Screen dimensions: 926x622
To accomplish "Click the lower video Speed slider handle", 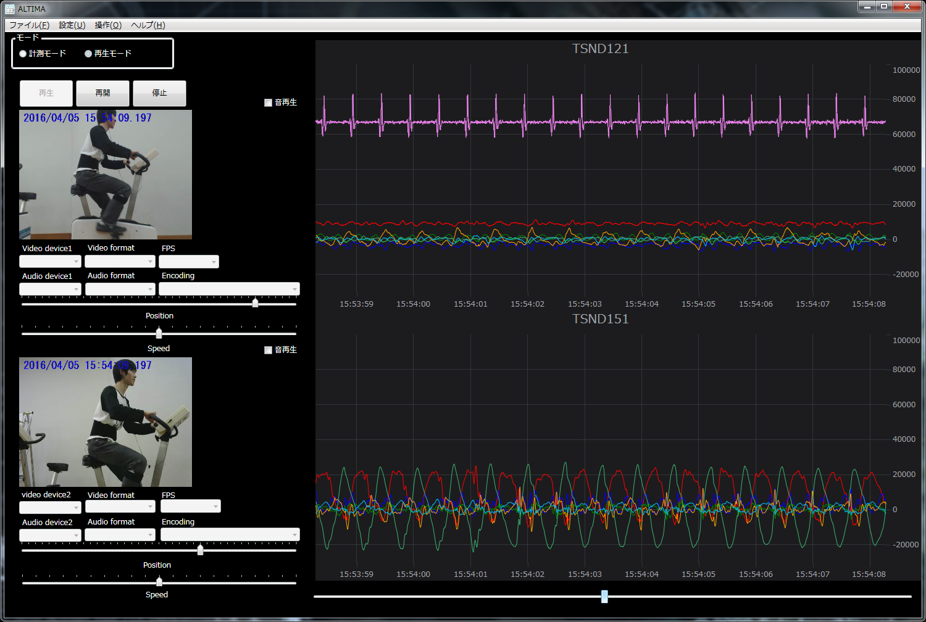I will click(x=159, y=582).
